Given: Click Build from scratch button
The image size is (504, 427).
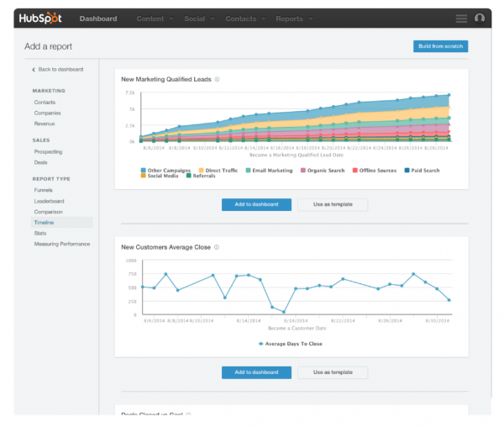Looking at the screenshot, I should tap(440, 46).
